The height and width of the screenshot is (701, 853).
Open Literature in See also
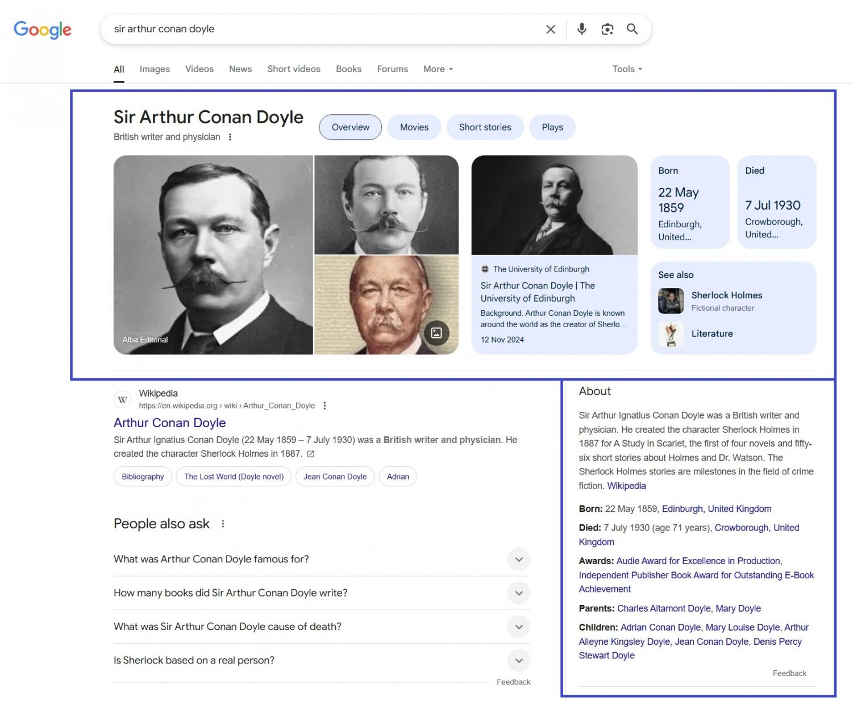tap(712, 334)
